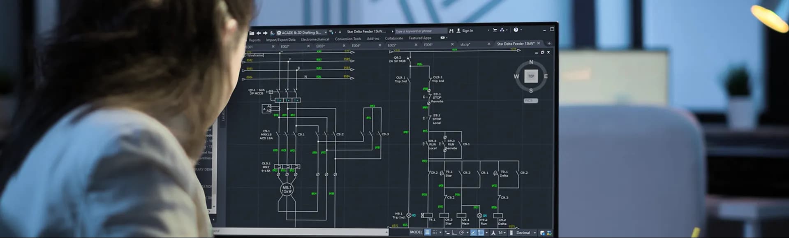This screenshot has height=238, width=789.
Task: Click the workspace gear icon beside ACADE & 2D Drafting
Action: pyautogui.click(x=279, y=32)
